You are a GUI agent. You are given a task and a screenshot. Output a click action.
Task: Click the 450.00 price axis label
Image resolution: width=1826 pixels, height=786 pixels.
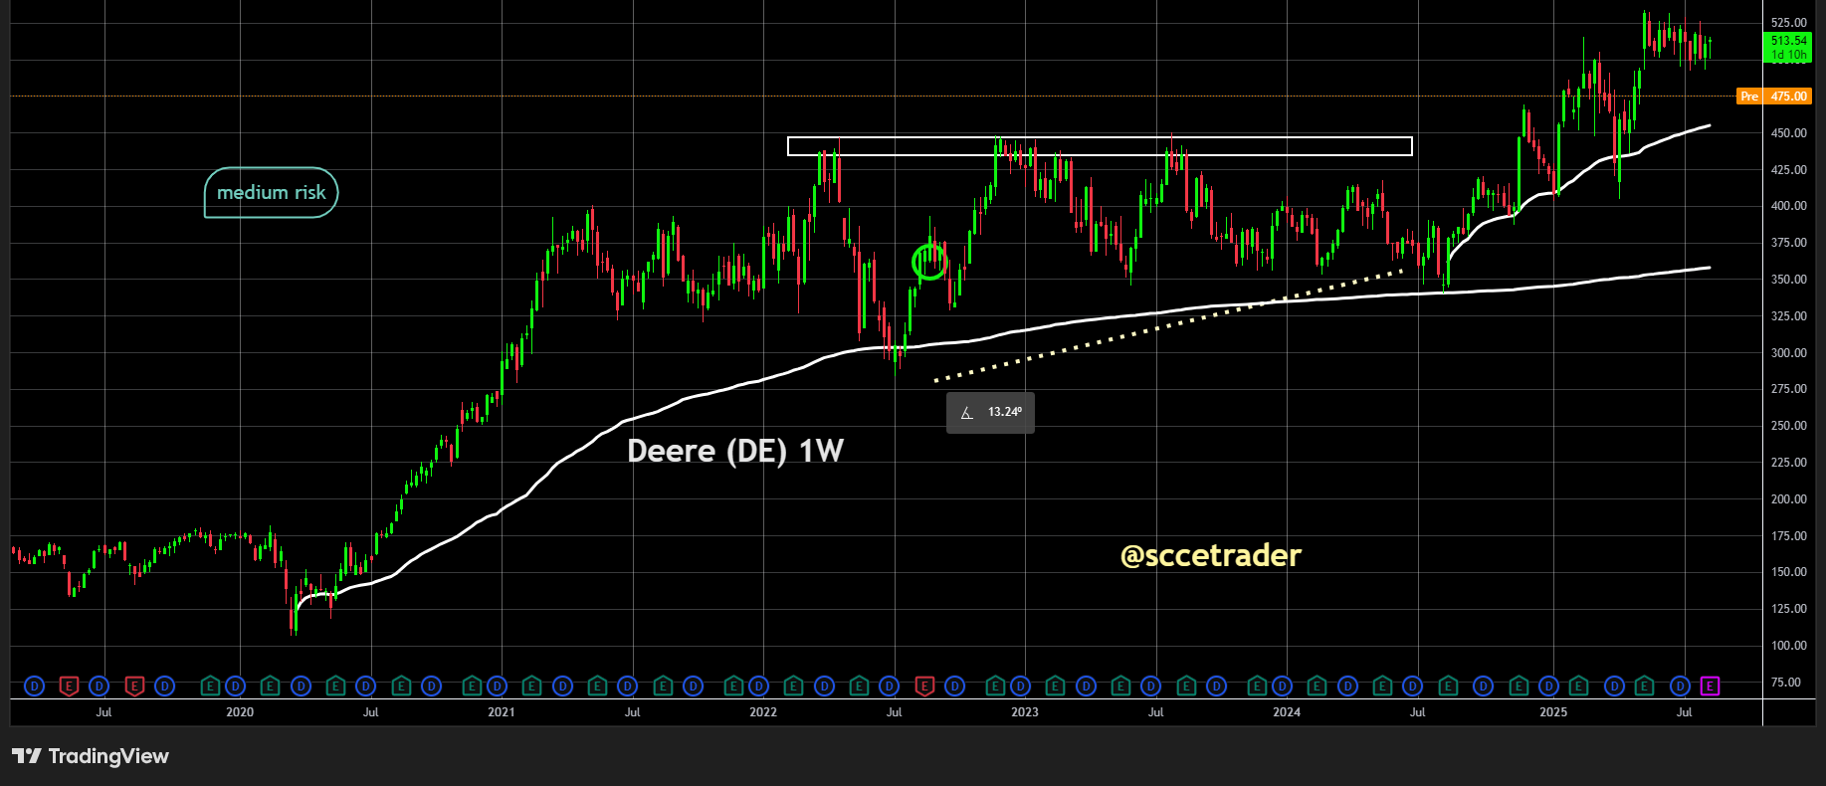point(1788,133)
